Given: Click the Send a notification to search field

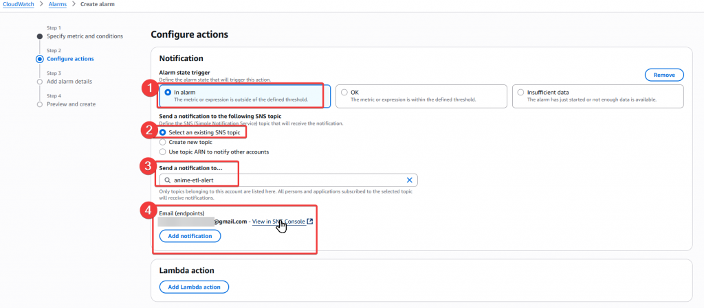Looking at the screenshot, I should pos(288,180).
